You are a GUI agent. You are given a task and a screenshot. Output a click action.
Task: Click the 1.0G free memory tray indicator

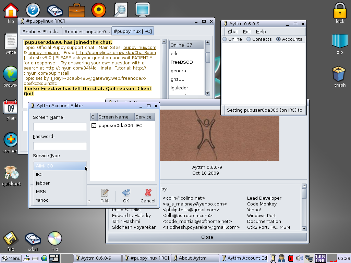(320, 258)
